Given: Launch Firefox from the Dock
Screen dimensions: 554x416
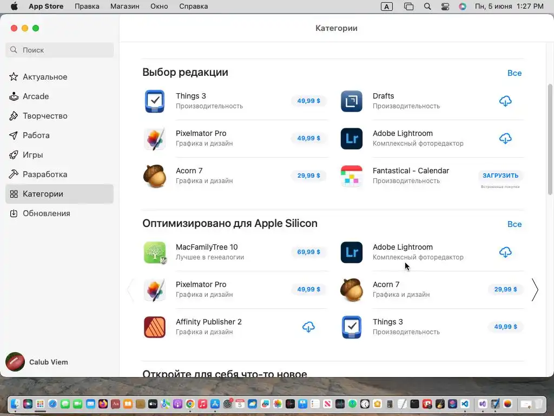Looking at the screenshot, I should [103, 404].
